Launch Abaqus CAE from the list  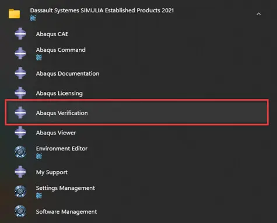coord(52,34)
